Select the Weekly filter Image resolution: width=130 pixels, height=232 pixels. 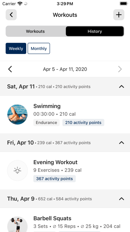pyautogui.click(x=16, y=48)
